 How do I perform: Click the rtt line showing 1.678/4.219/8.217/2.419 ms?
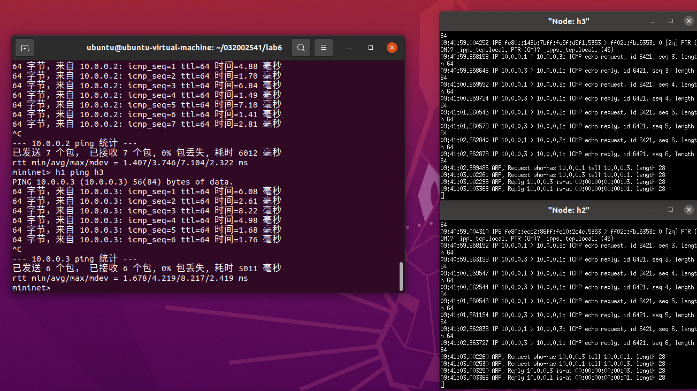tap(130, 278)
